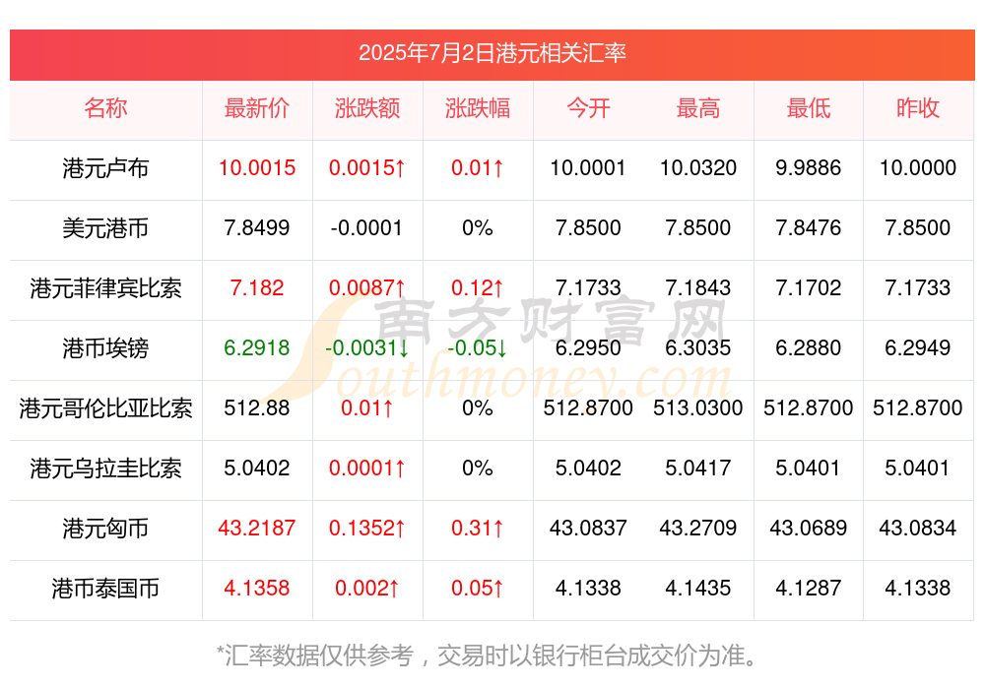Select the 最新价 column header
The width and height of the screenshot is (985, 687).
(x=257, y=108)
